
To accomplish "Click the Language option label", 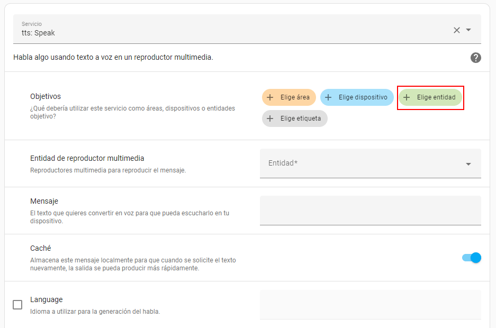I will pyautogui.click(x=47, y=299).
